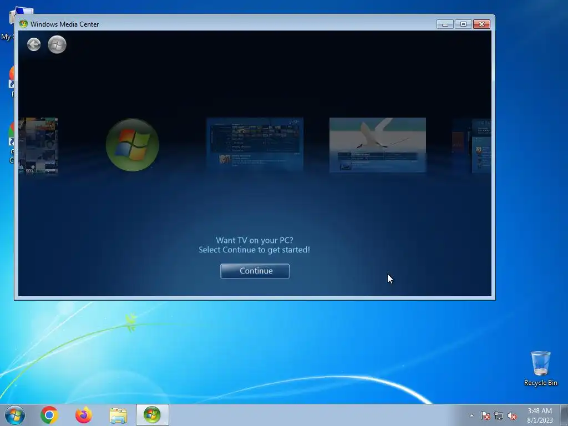The width and height of the screenshot is (568, 426).
Task: Click the Continue button in Media Center
Action: point(255,271)
